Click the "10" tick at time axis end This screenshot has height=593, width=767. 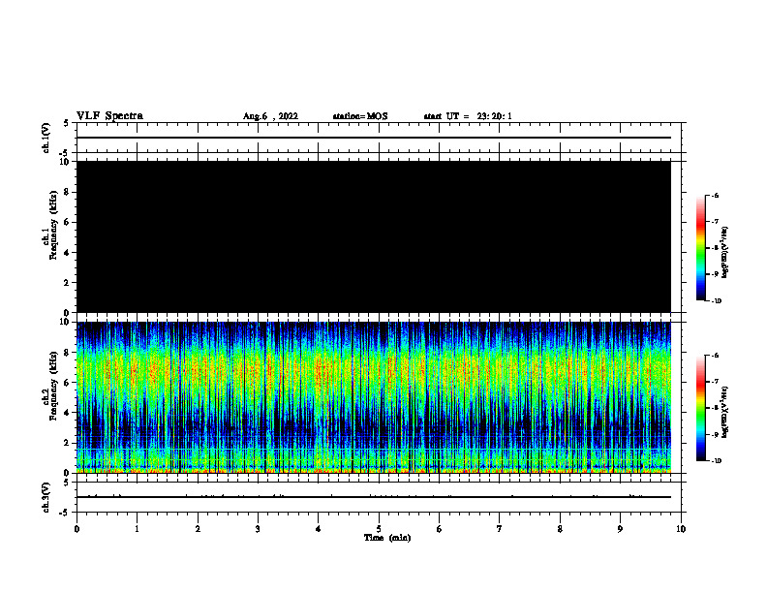pos(681,529)
